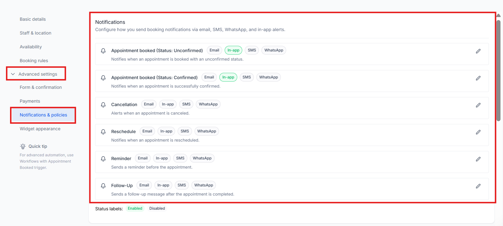
Task: Edit the Reminder notification via pencil icon
Action: [478, 159]
